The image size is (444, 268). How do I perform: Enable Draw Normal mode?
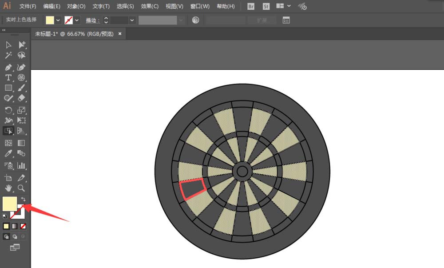(x=6, y=236)
